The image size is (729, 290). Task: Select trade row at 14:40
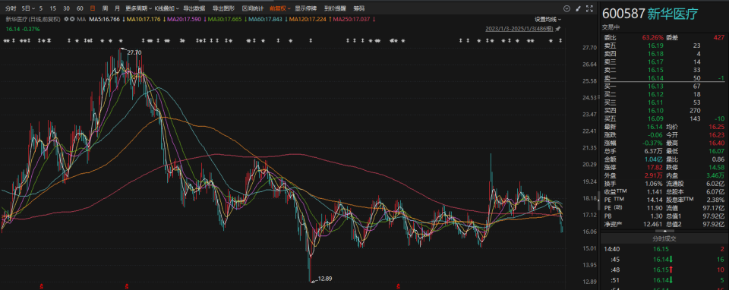click(664, 250)
